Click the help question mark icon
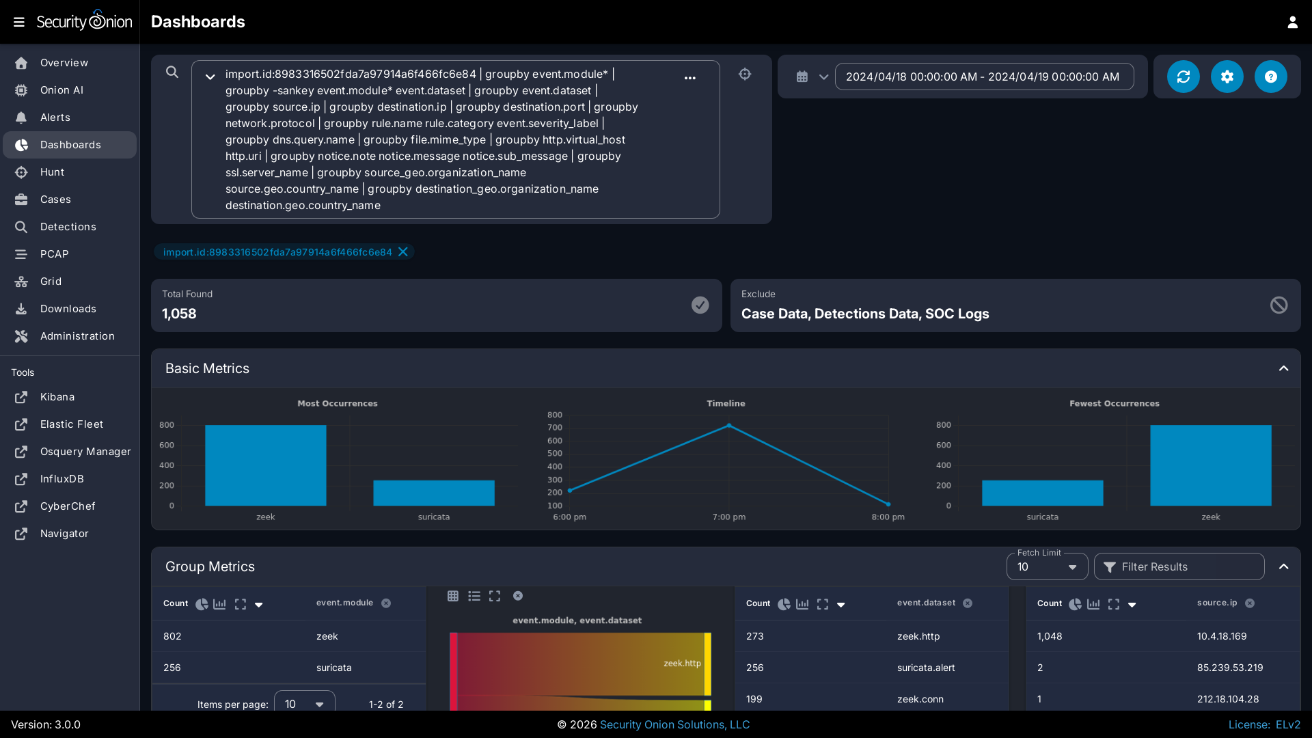Image resolution: width=1312 pixels, height=738 pixels. [1270, 77]
